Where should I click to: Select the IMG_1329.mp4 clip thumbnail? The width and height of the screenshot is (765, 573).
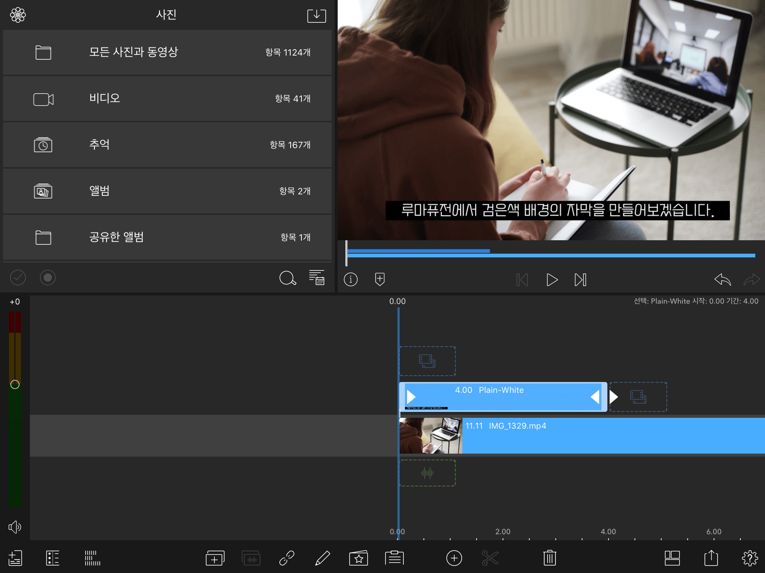coord(430,436)
